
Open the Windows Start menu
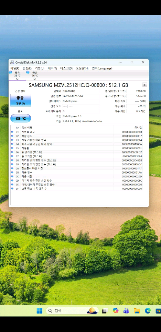coord(39,311)
